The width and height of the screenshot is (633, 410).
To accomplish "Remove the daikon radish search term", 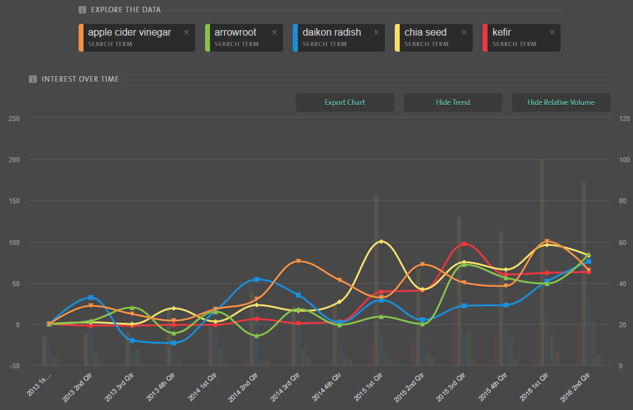I will point(376,33).
